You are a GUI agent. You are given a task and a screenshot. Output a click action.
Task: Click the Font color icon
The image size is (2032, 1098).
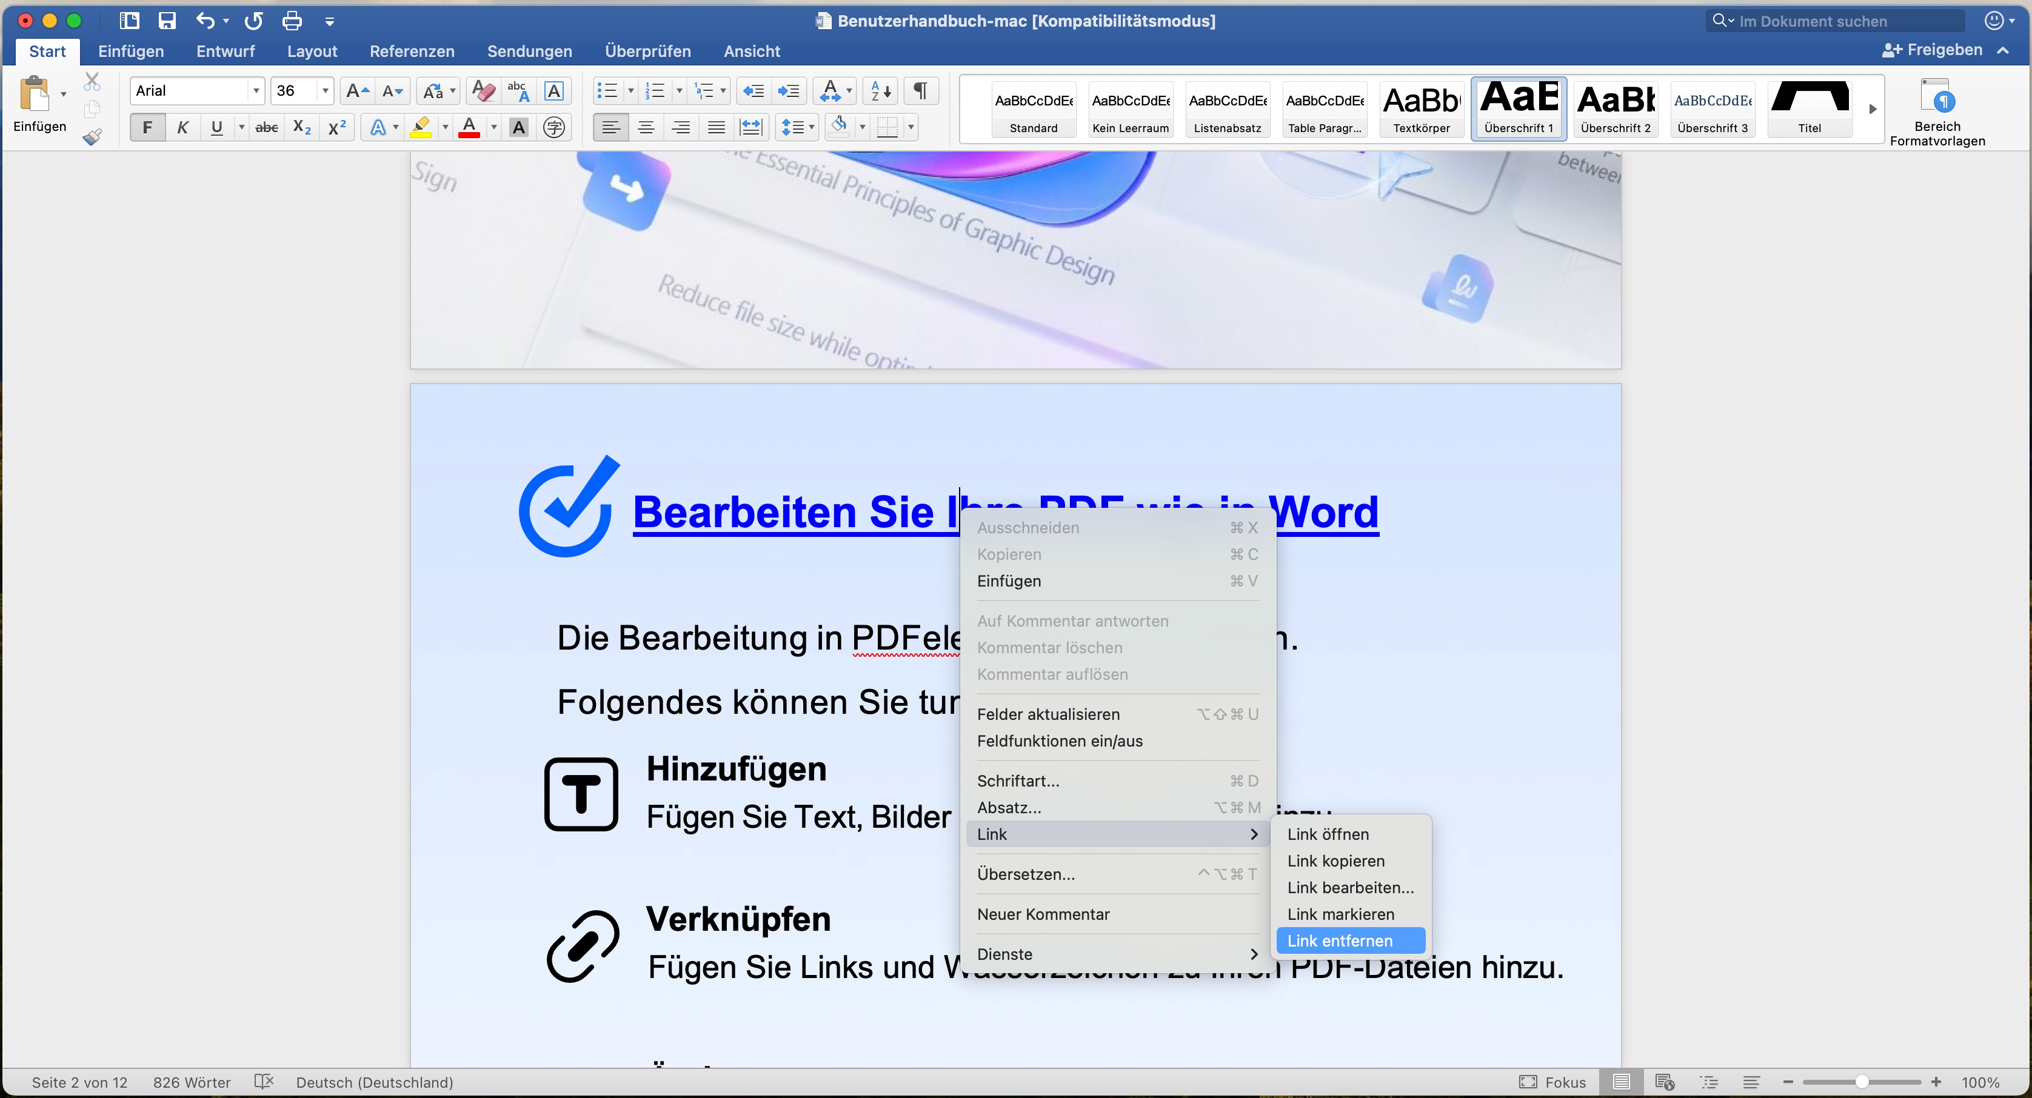tap(469, 127)
